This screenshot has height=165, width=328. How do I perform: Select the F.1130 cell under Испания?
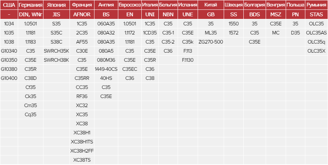pyautogui.click(x=187, y=60)
